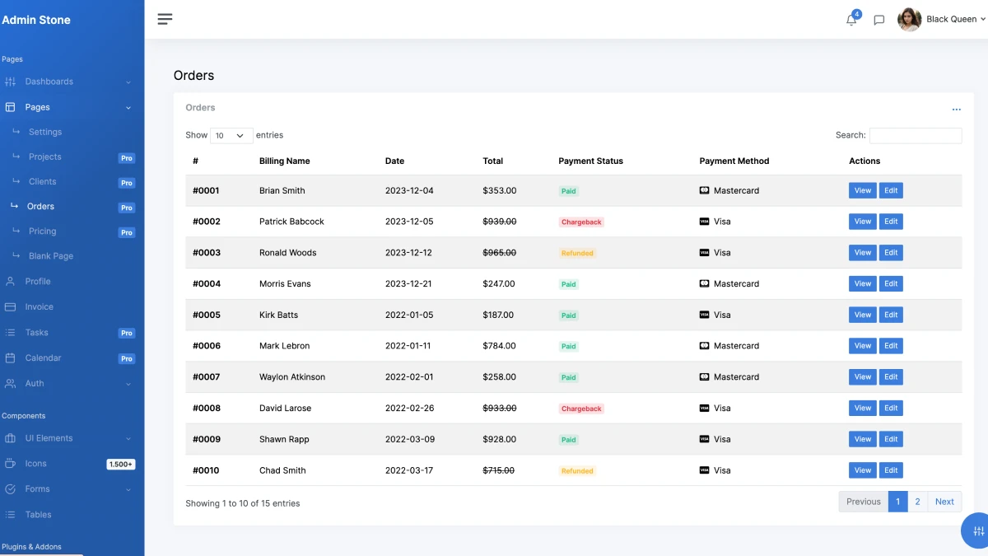This screenshot has width=988, height=556.
Task: Click the Chargeback badge for #0002
Action: (581, 222)
